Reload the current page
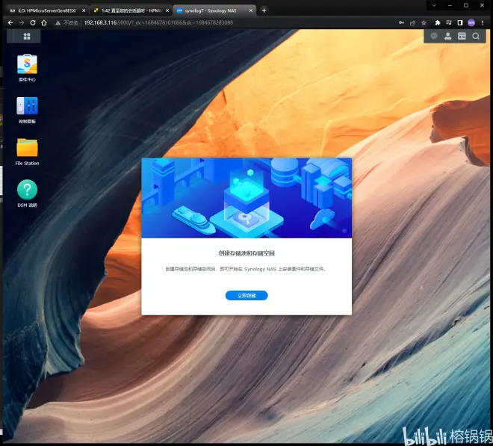 pyautogui.click(x=33, y=22)
